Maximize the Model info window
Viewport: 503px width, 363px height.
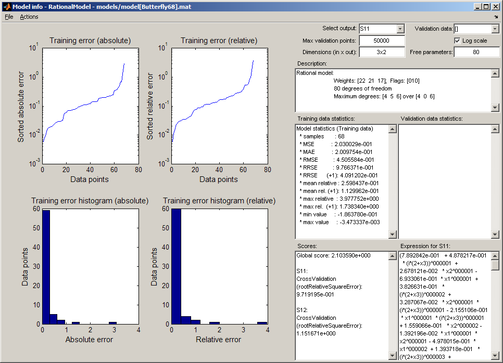tap(486, 6)
